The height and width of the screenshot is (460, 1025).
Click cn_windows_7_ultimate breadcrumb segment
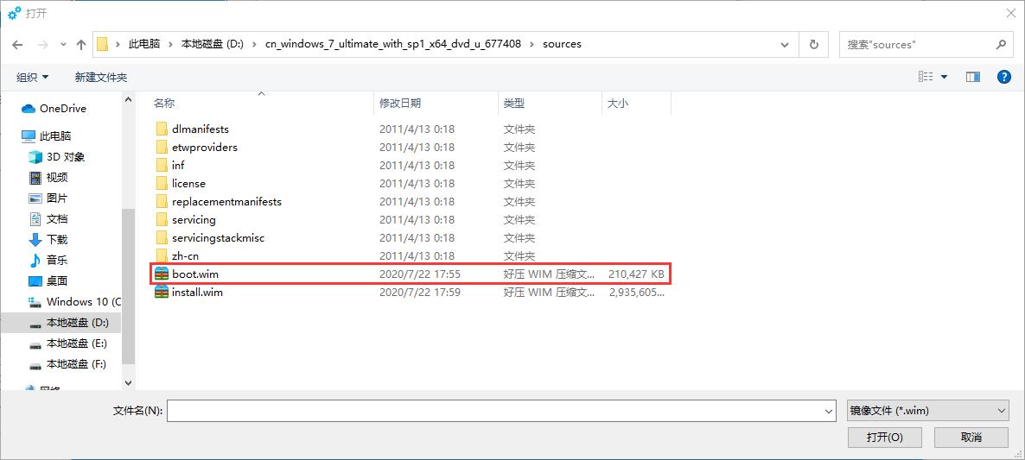(x=393, y=44)
